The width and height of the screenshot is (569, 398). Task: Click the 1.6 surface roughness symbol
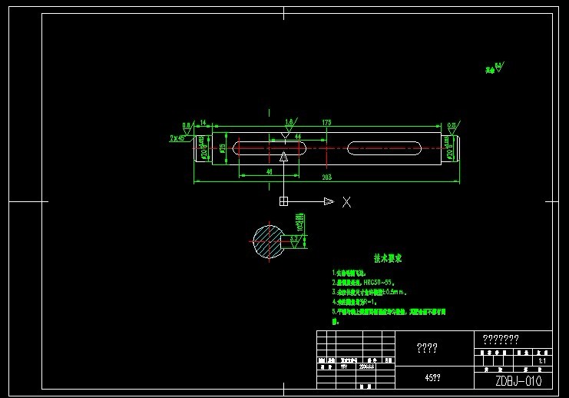coord(290,125)
